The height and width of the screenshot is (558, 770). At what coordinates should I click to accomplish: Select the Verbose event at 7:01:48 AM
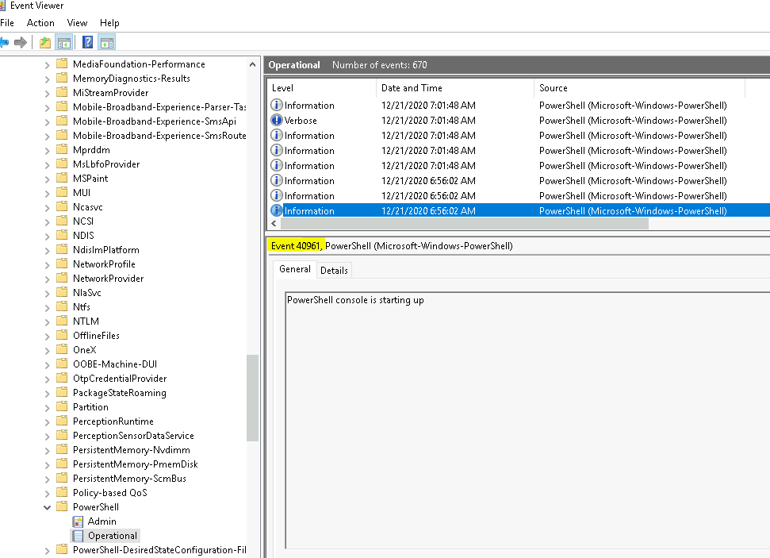tap(519, 121)
